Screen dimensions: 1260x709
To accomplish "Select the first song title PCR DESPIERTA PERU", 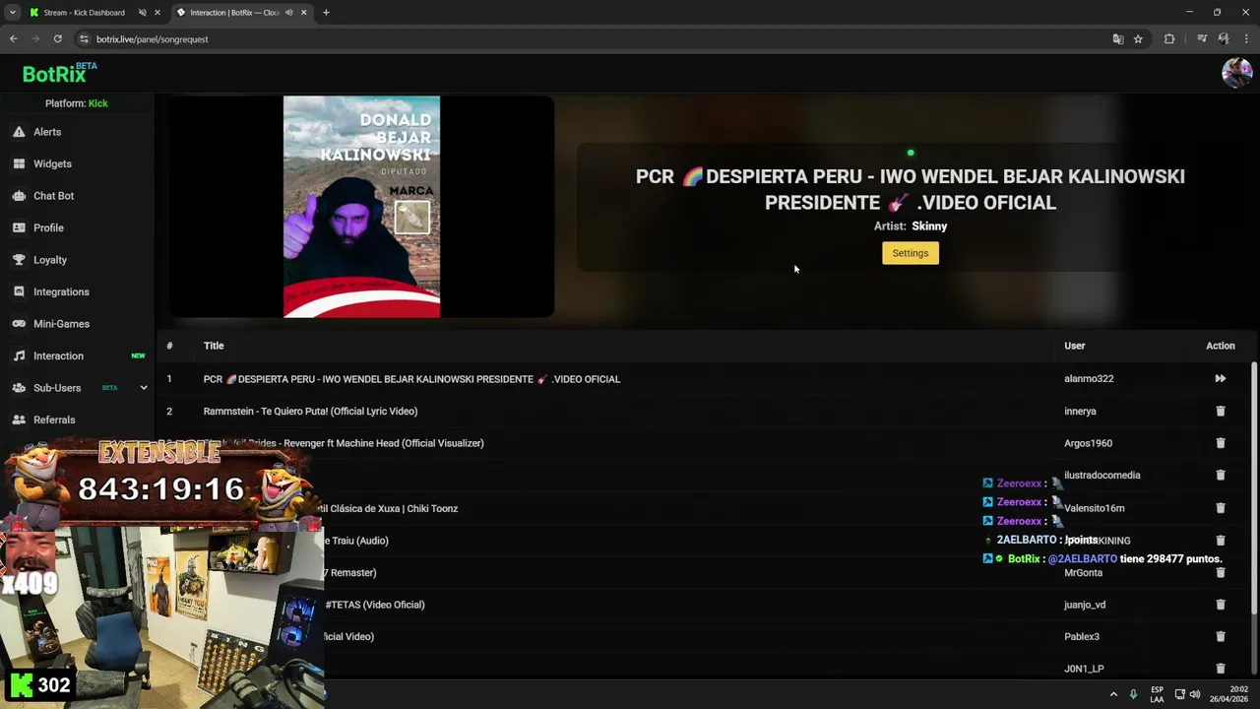I will click(x=411, y=379).
